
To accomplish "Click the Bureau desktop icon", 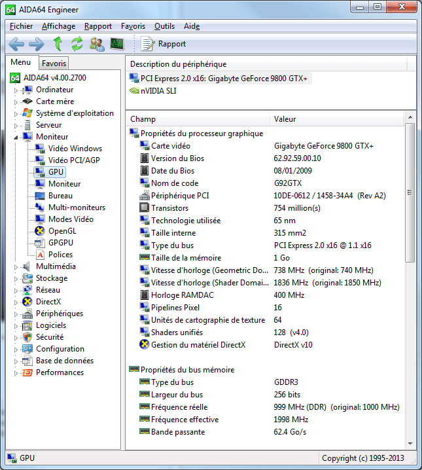I will (x=40, y=196).
